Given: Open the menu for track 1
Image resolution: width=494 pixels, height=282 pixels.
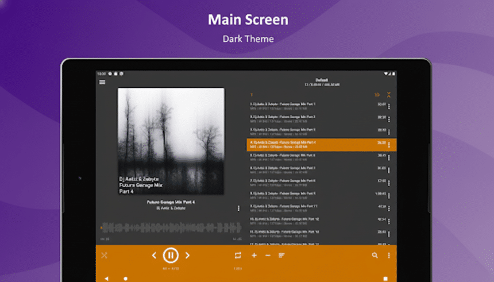Looking at the screenshot, I should 389,106.
